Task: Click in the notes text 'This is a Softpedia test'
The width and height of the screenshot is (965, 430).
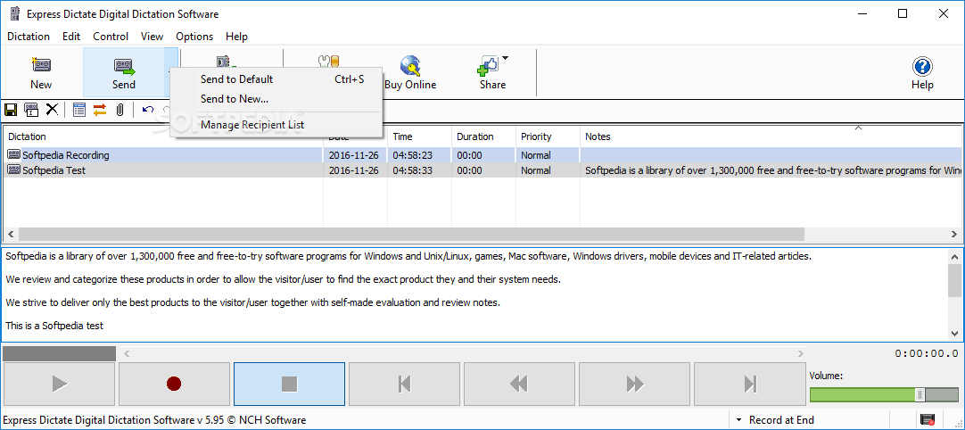Action: click(54, 326)
